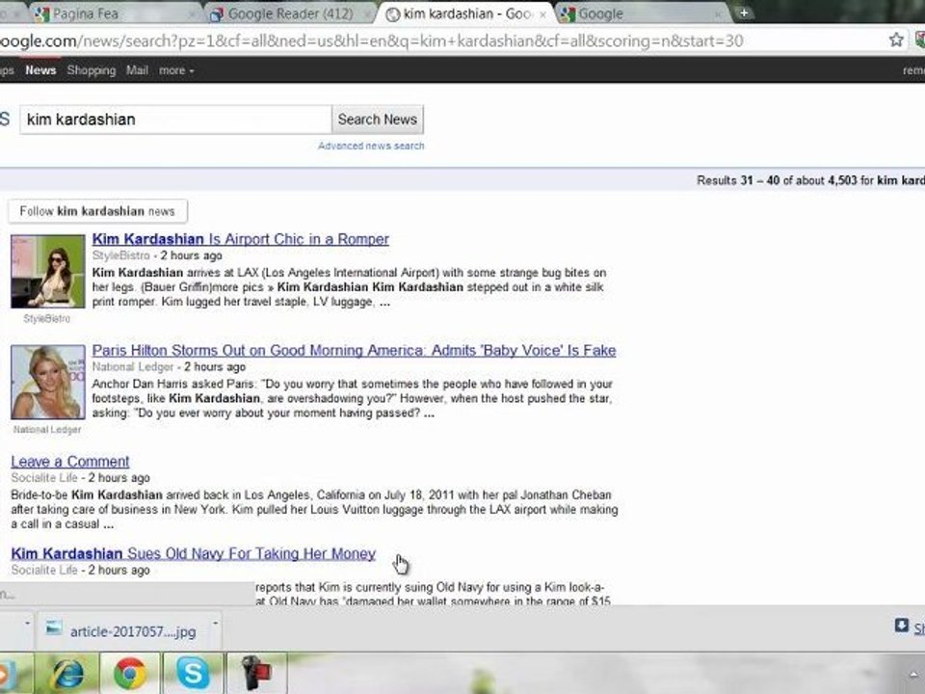Screen dimensions: 925x694
Task: Click Follow kim kardashian news button
Action: [97, 211]
